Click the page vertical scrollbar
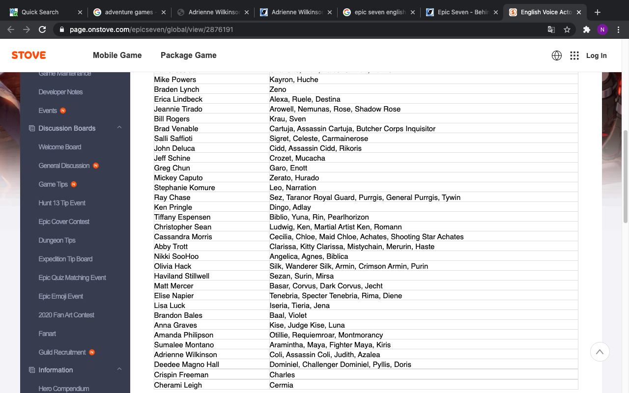629x393 pixels. click(x=625, y=177)
